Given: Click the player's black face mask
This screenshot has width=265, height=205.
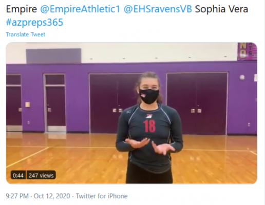Looking at the screenshot, I should [149, 96].
